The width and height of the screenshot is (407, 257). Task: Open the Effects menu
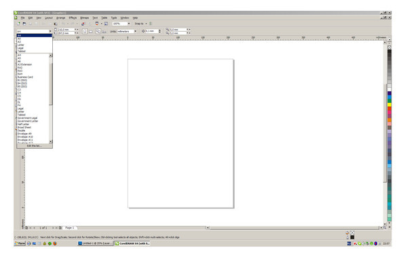pos(73,18)
